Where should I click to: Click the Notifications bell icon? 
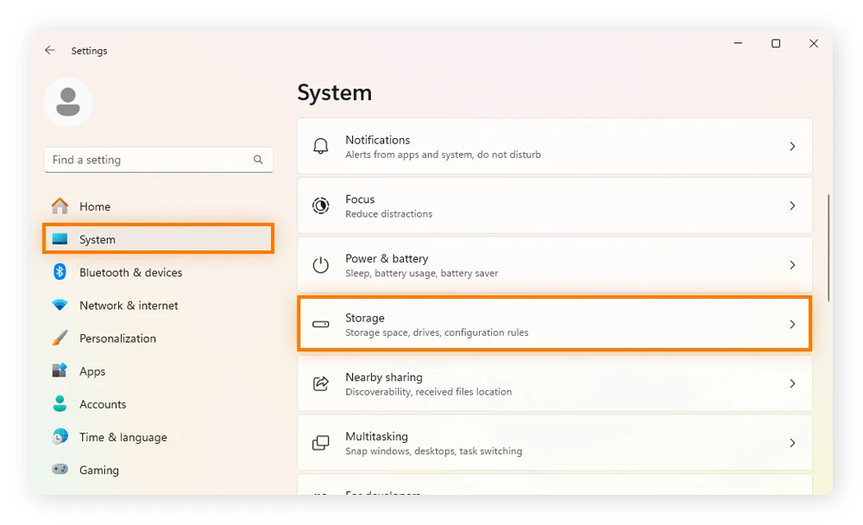coord(321,147)
